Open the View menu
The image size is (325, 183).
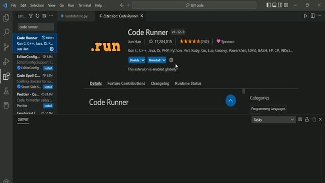52,5
